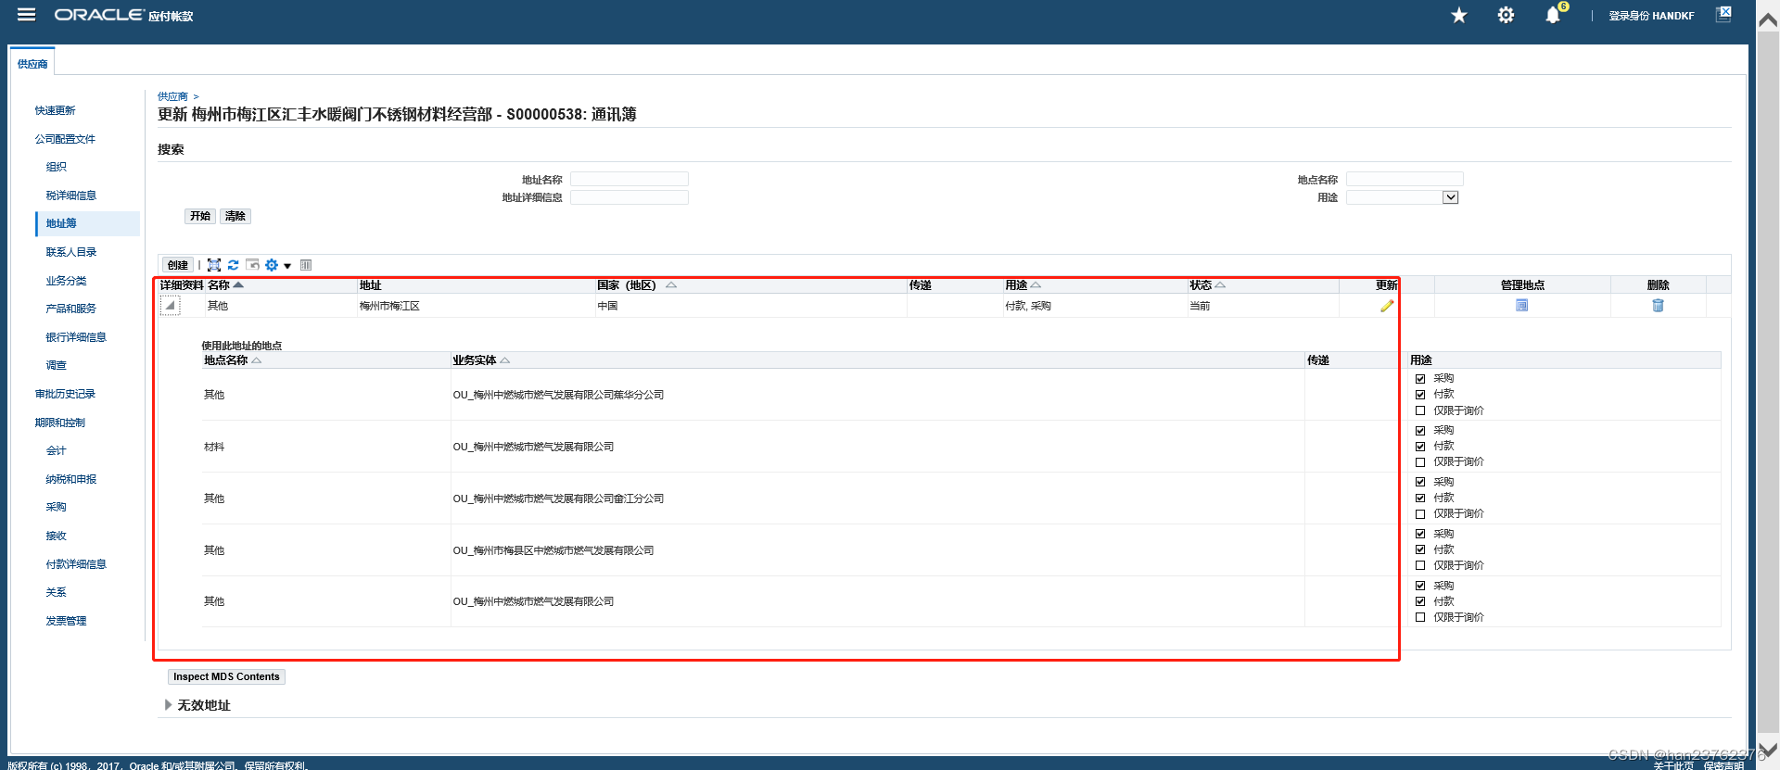Click the page scroll-down arrow
This screenshot has width=1780, height=770.
(x=1768, y=749)
